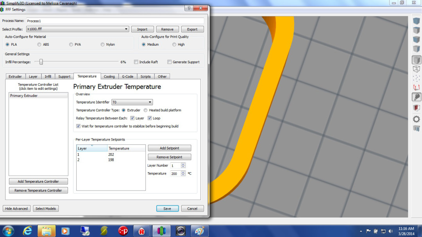Screen dimensions: 422x237
Task: Enable the Generate Support checkbox
Action: click(x=169, y=62)
